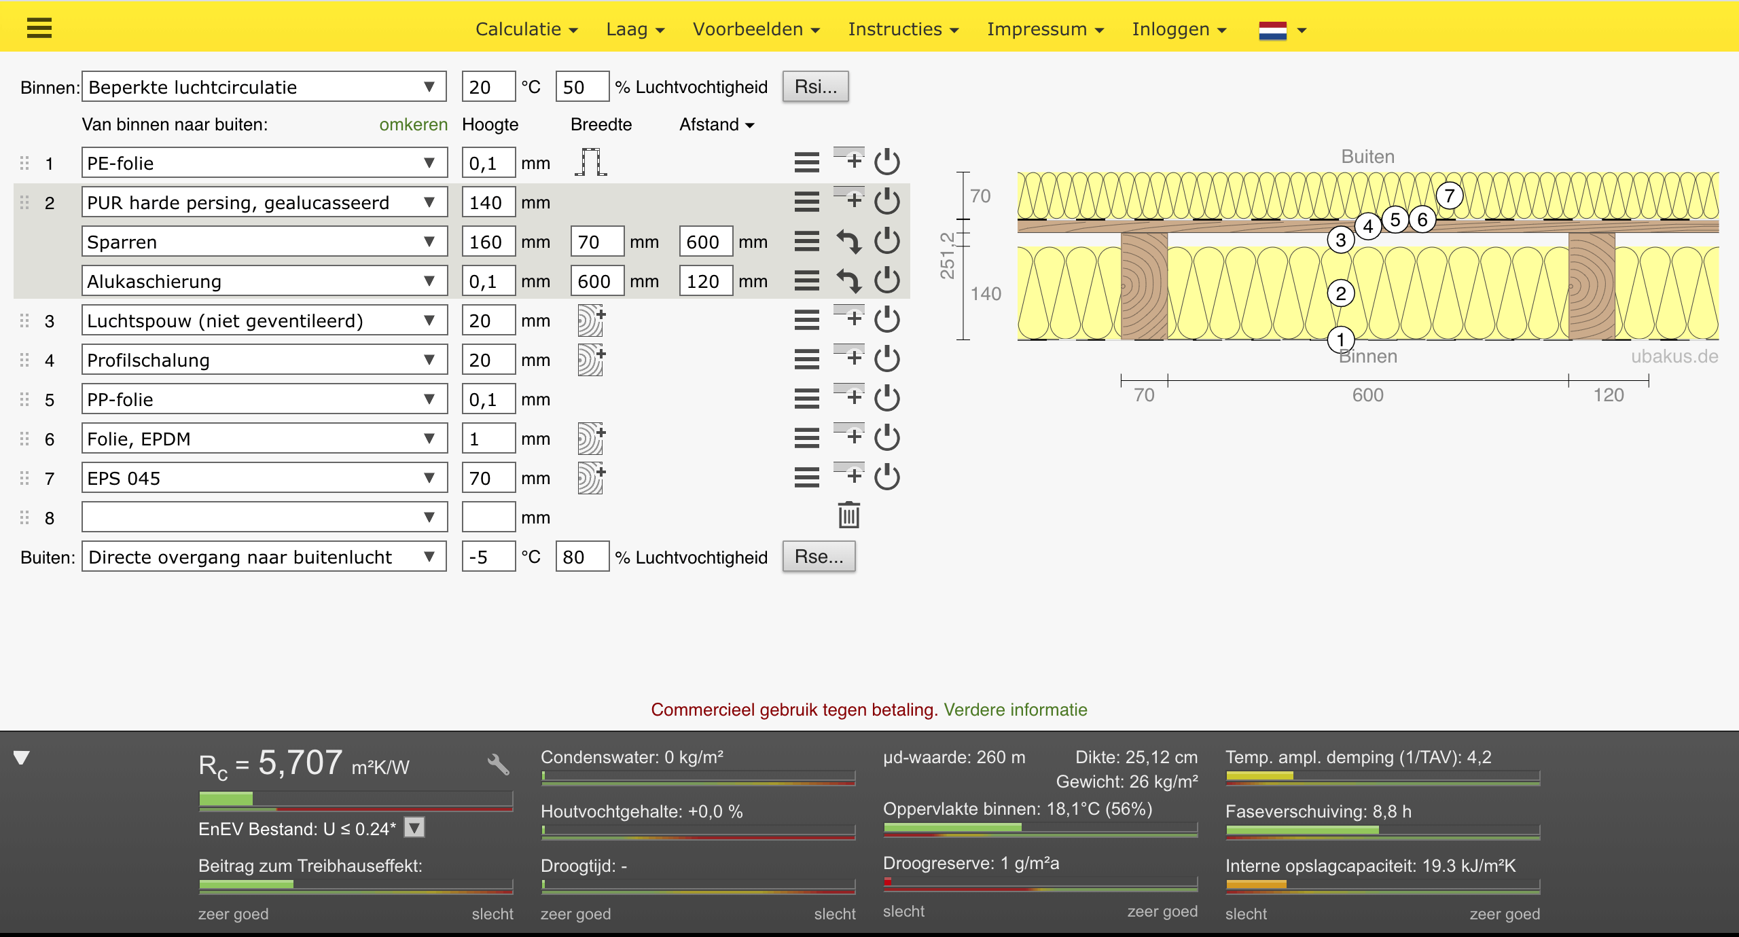The width and height of the screenshot is (1739, 937).
Task: Click the green omkeren link
Action: (413, 124)
